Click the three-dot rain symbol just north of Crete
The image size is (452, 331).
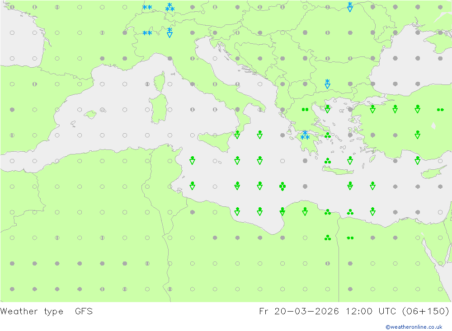[327, 161]
